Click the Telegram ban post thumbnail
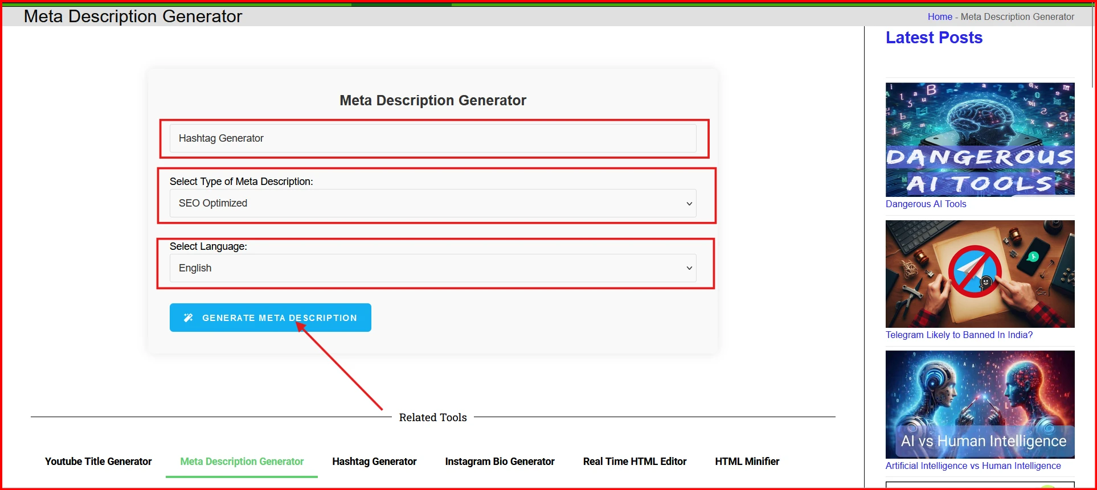The width and height of the screenshot is (1097, 490). click(980, 274)
